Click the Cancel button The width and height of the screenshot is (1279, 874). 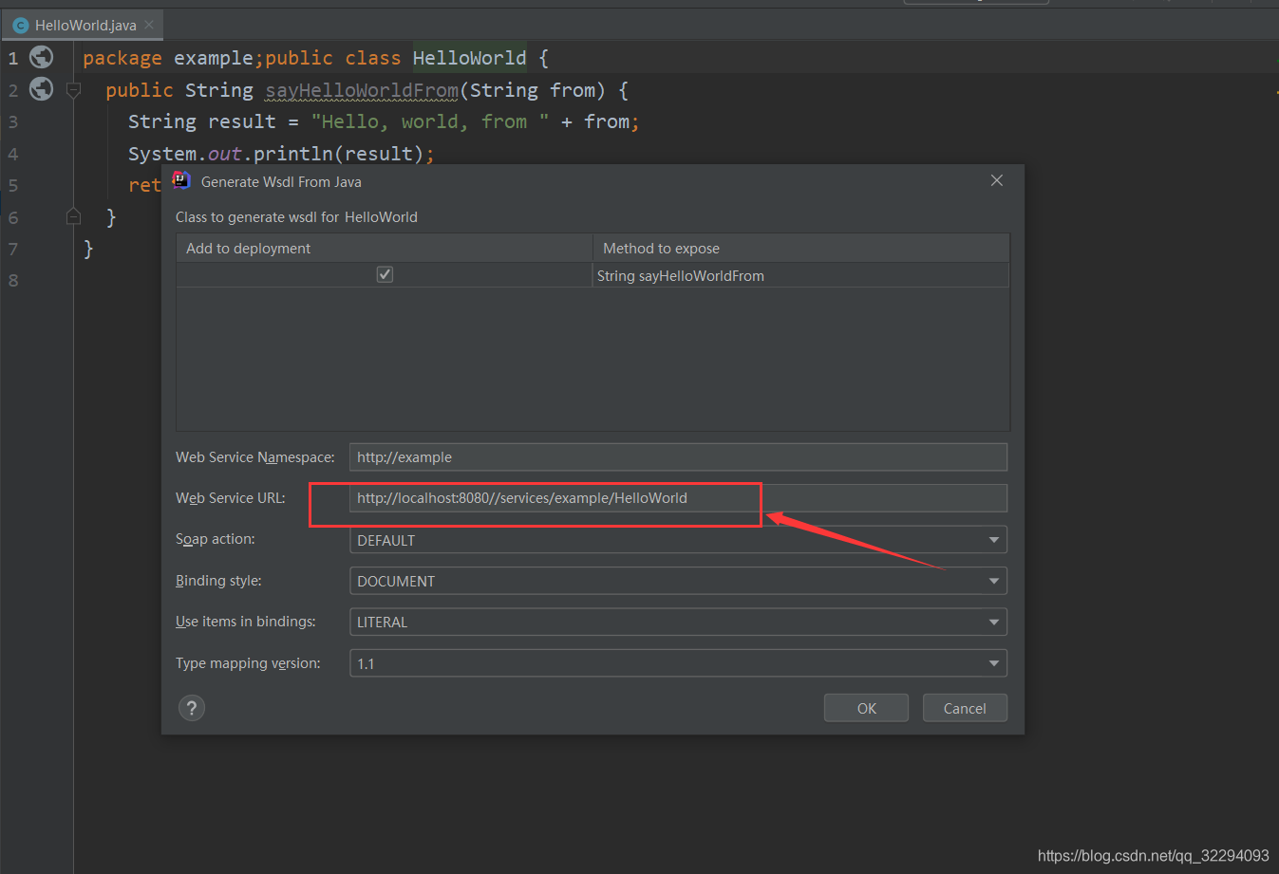pyautogui.click(x=965, y=708)
